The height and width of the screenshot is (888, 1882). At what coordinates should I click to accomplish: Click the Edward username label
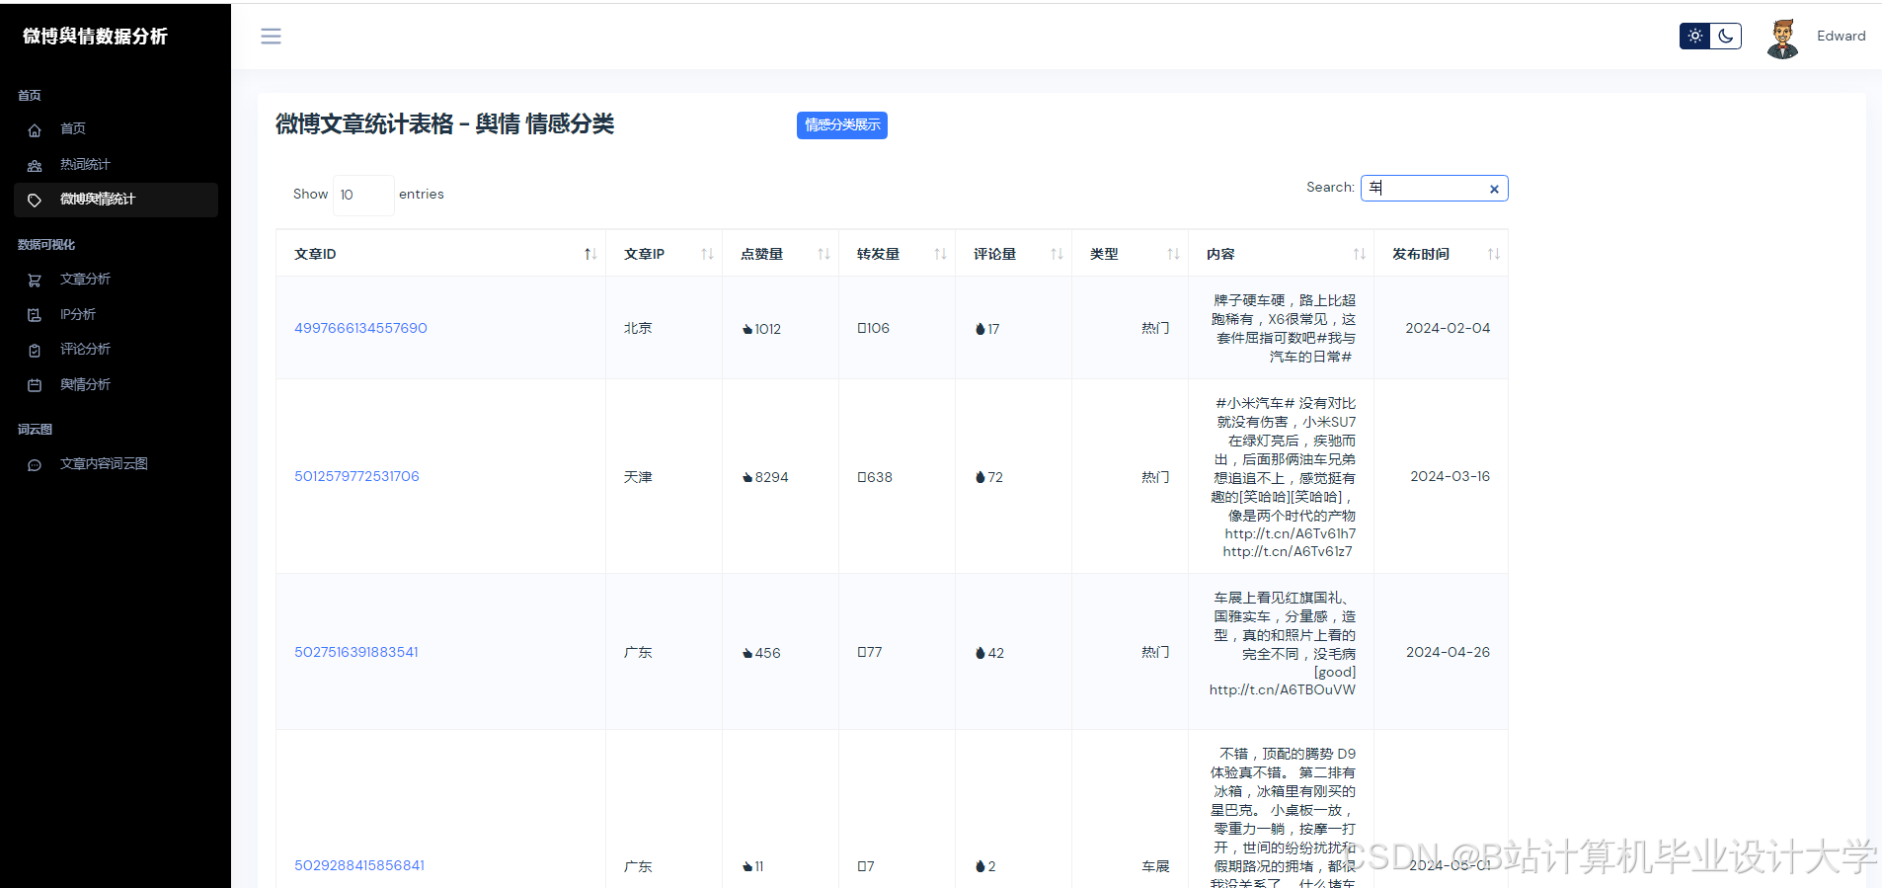click(1841, 36)
